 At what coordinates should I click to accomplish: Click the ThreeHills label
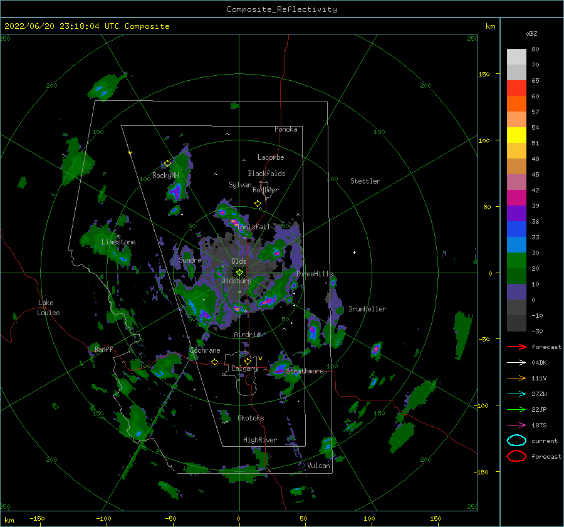(x=315, y=274)
